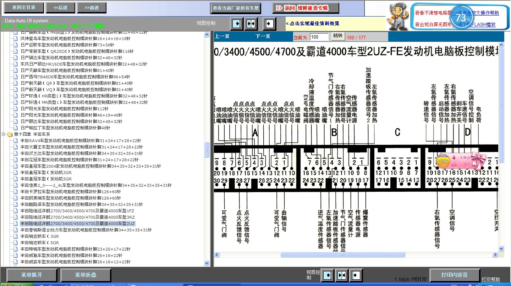
Task: Click the tree panel scrollbar down arrow
Action: tap(207, 263)
